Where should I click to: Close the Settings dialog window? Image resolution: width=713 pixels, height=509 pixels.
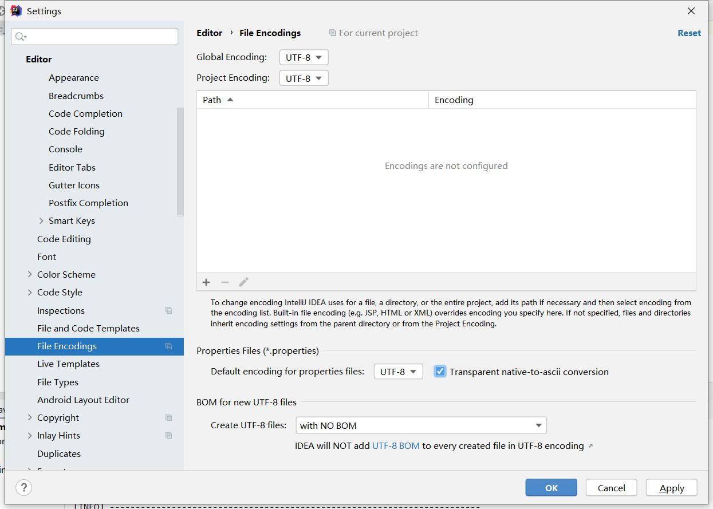(x=691, y=11)
